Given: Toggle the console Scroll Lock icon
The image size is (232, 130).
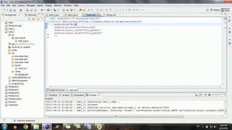Looking at the screenshot, I should click(200, 95).
